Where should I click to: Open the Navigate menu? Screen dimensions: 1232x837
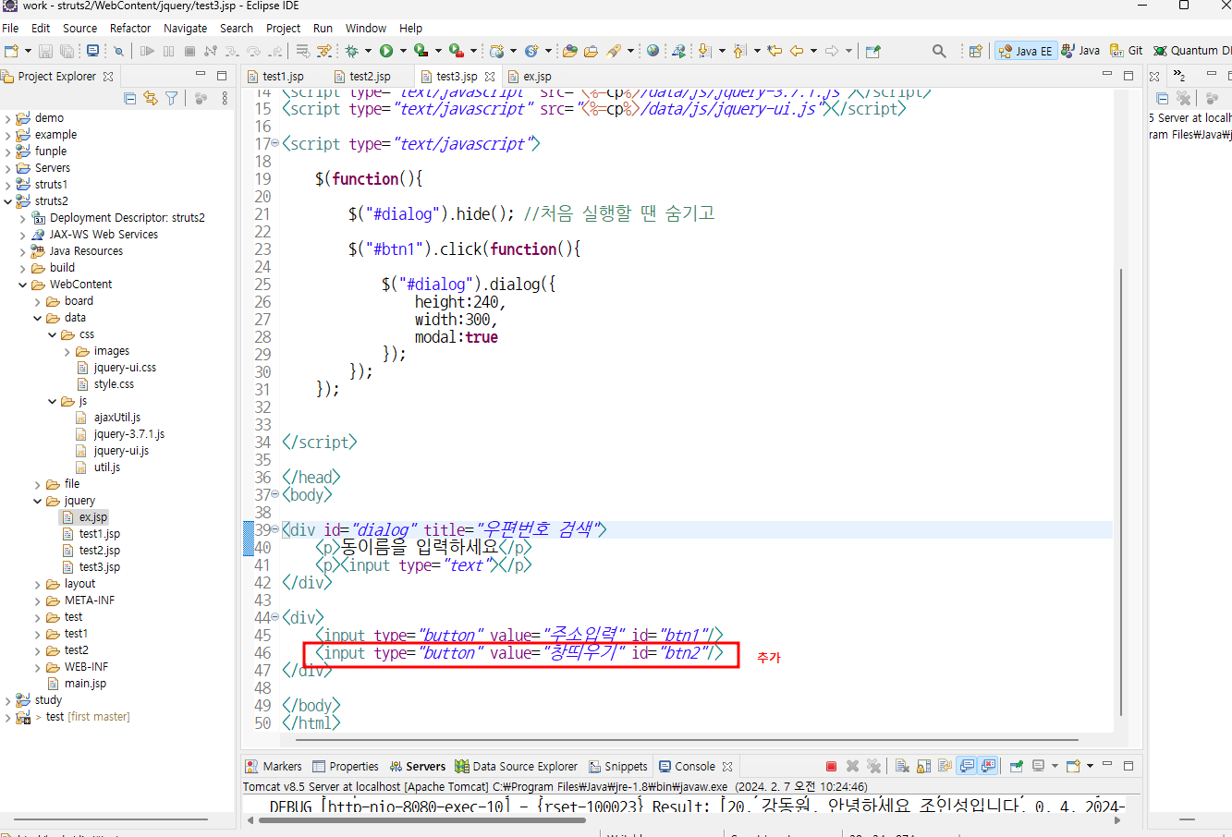point(185,28)
